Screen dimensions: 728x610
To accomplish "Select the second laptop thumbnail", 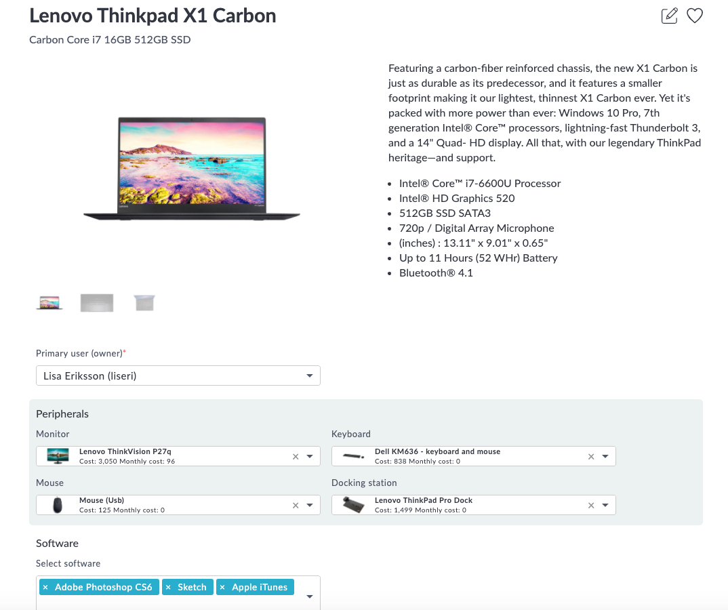I will point(97,302).
